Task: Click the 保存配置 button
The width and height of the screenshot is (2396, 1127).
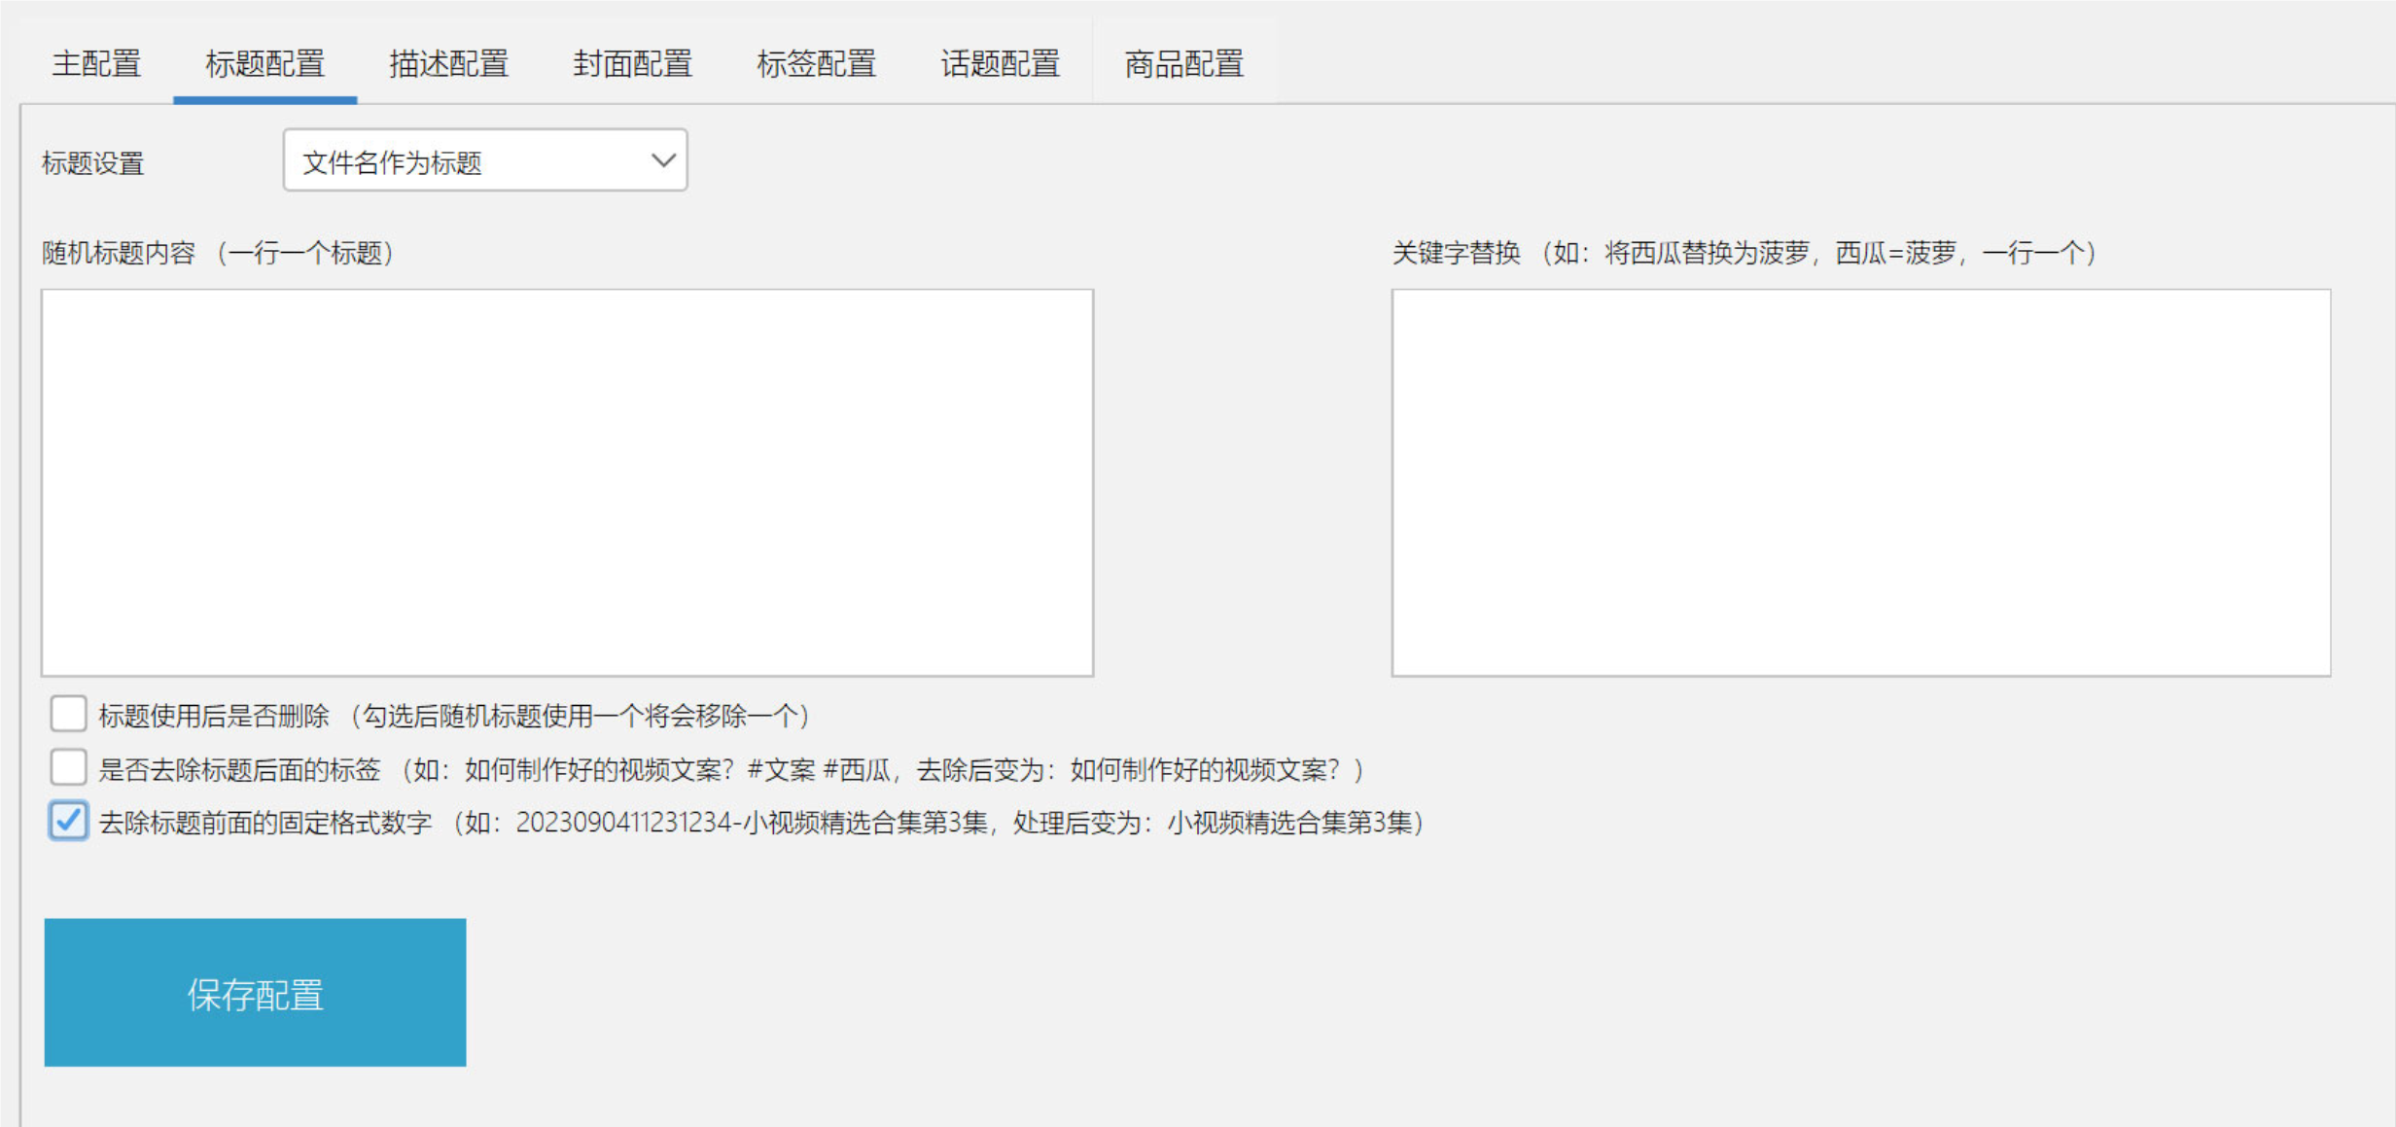Action: pos(255,993)
